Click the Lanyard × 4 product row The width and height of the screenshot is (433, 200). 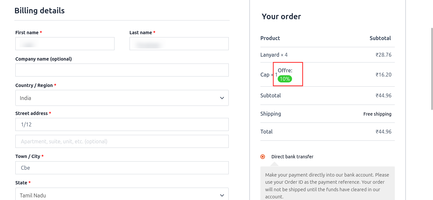pos(274,55)
